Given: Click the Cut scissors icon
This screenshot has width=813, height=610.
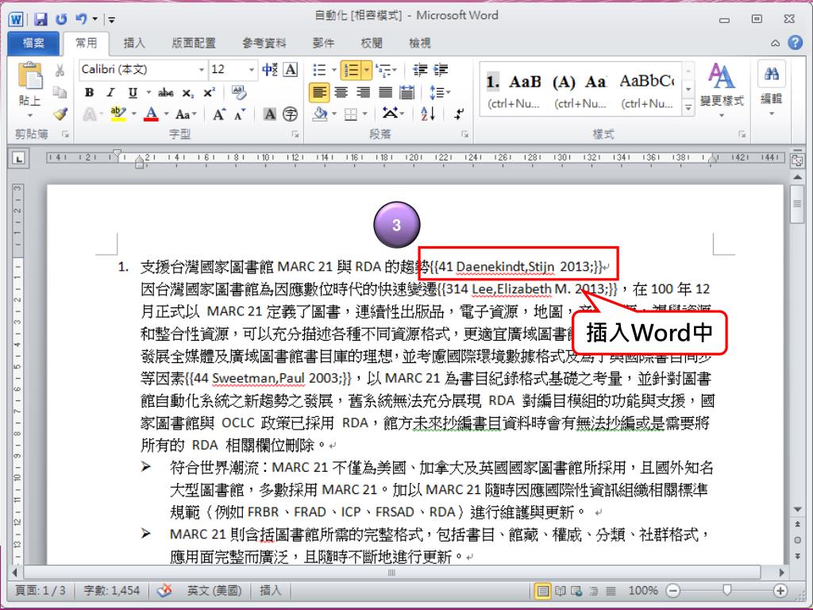Looking at the screenshot, I should coord(60,70).
